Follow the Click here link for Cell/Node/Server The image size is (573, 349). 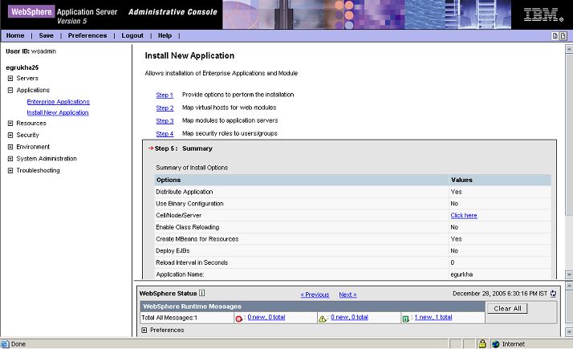[x=464, y=215]
